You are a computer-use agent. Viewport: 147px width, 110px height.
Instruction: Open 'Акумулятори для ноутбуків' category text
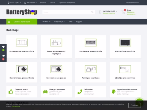pos(22,51)
